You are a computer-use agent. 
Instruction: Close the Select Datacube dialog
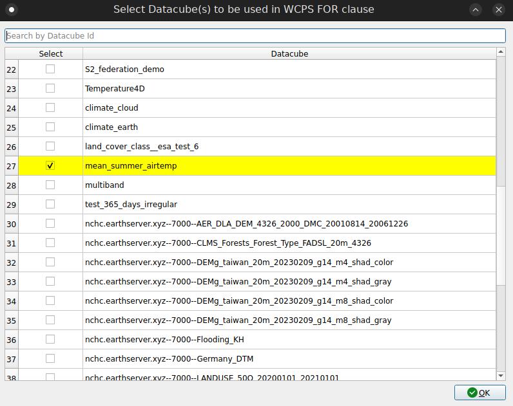tap(499, 10)
